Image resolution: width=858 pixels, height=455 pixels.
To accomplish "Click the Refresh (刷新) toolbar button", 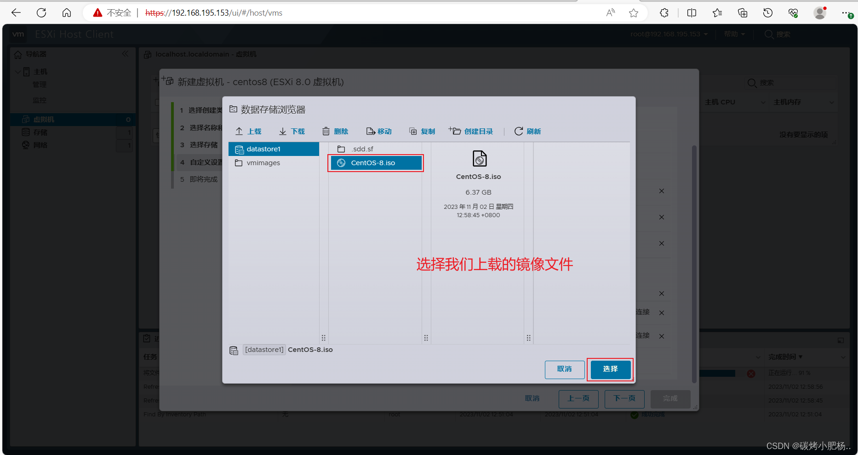I will click(x=527, y=132).
